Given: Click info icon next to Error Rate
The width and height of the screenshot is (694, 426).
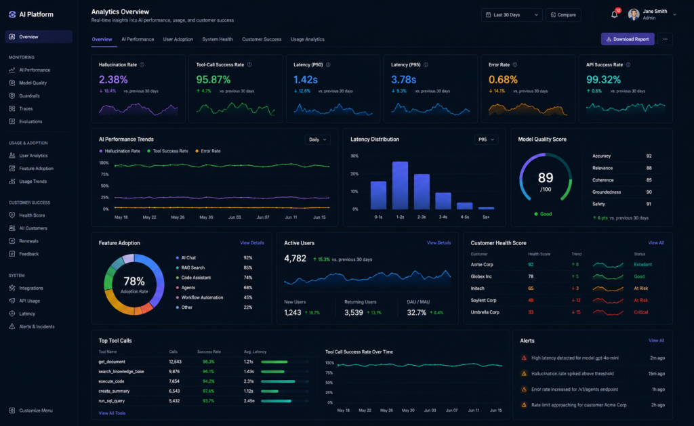Looking at the screenshot, I should 515,64.
